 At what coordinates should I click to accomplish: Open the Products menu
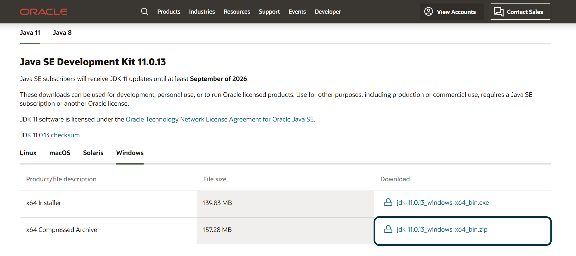coord(169,12)
